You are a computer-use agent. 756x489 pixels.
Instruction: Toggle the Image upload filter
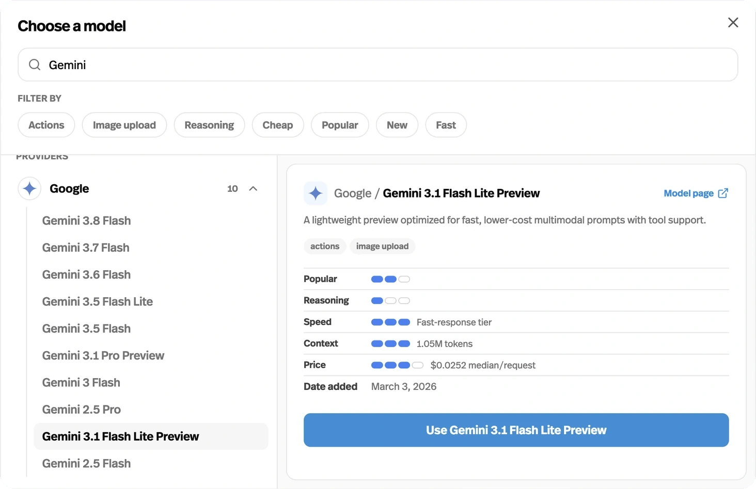[124, 125]
